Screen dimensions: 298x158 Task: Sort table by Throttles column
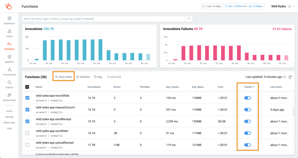[x=145, y=87]
